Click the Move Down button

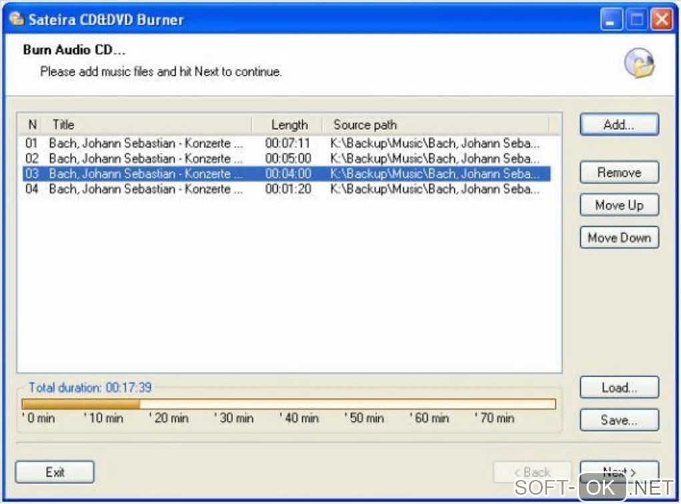pyautogui.click(x=620, y=238)
